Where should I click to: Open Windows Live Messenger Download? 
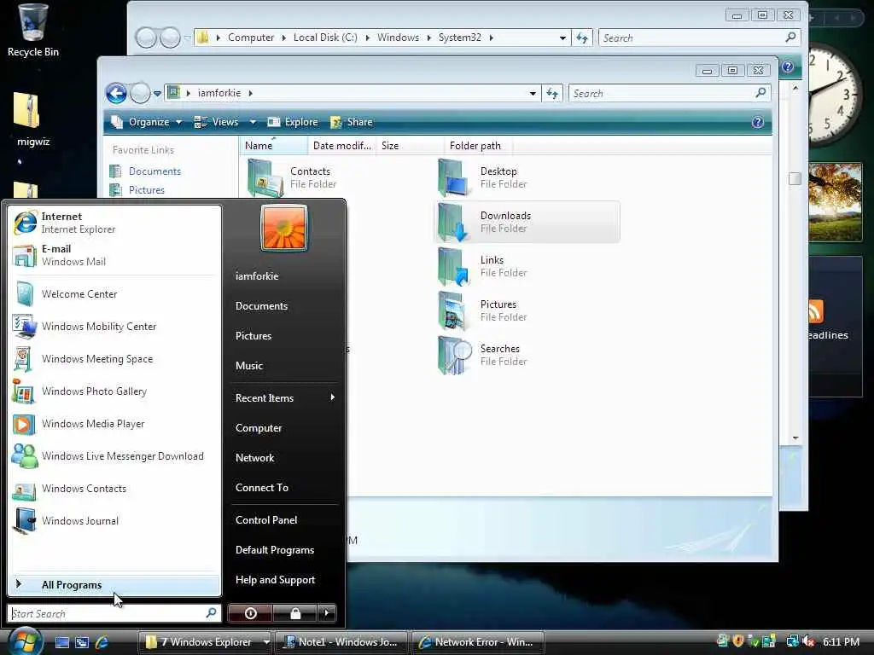[x=114, y=455]
